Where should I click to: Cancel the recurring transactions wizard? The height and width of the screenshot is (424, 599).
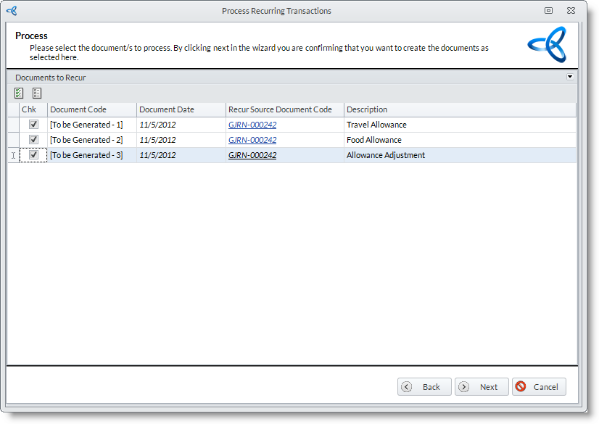click(x=539, y=387)
